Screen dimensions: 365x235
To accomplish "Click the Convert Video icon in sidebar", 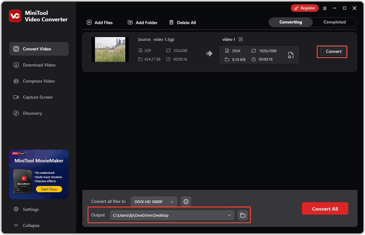I will tap(16, 49).
